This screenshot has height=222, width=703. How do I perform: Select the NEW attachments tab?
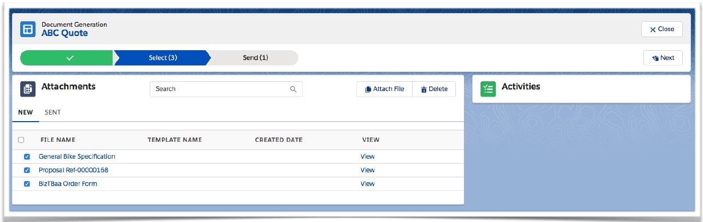(26, 112)
